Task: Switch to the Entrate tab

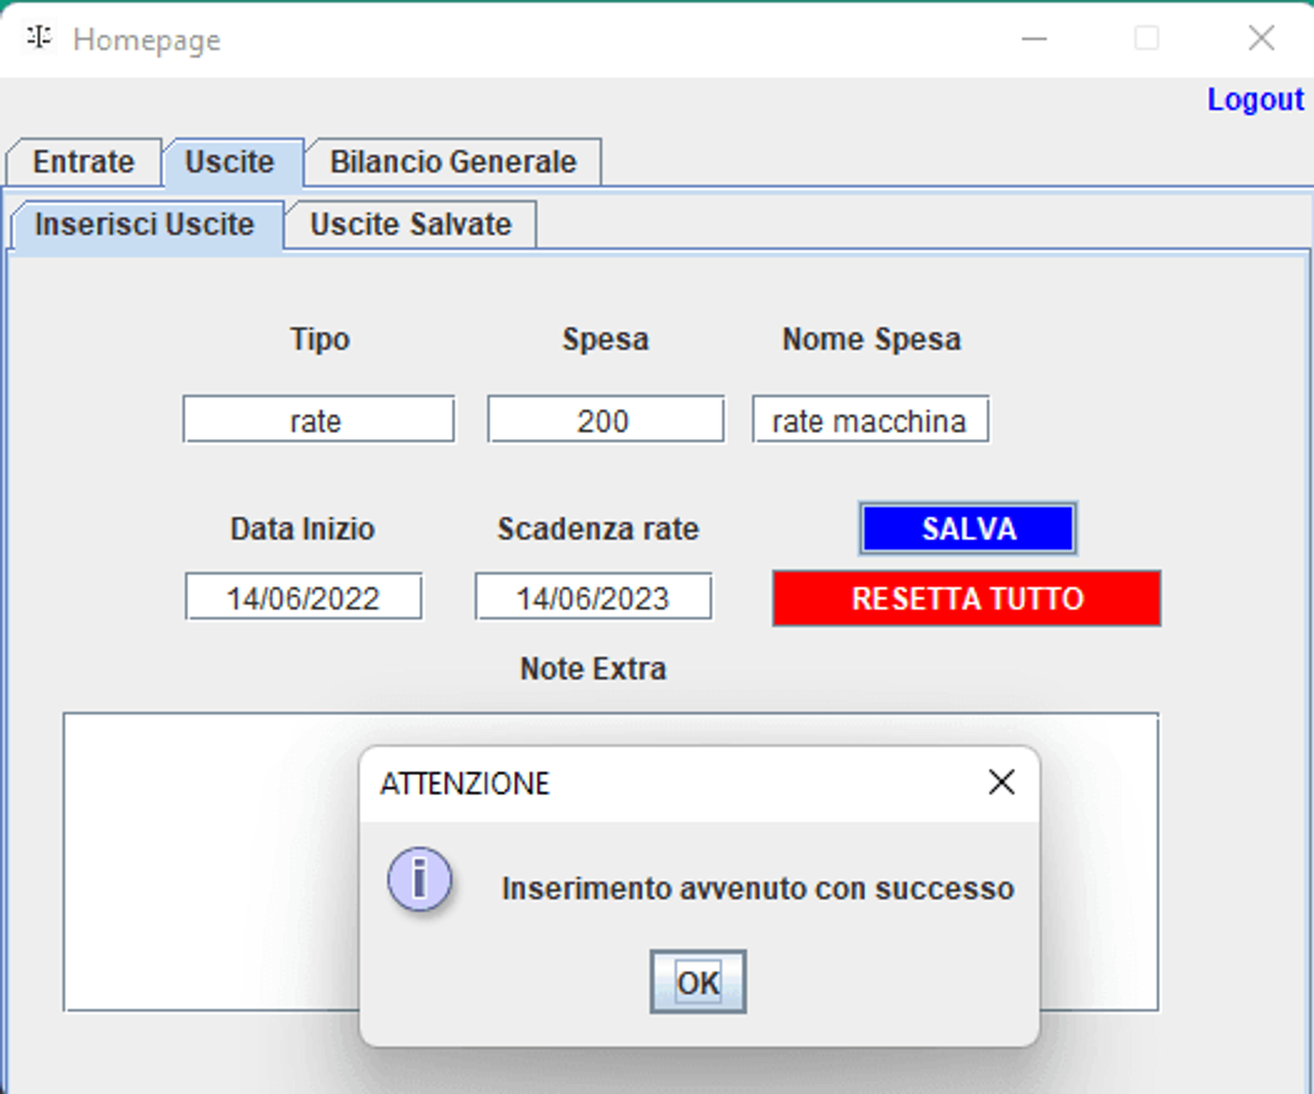Action: (x=84, y=162)
